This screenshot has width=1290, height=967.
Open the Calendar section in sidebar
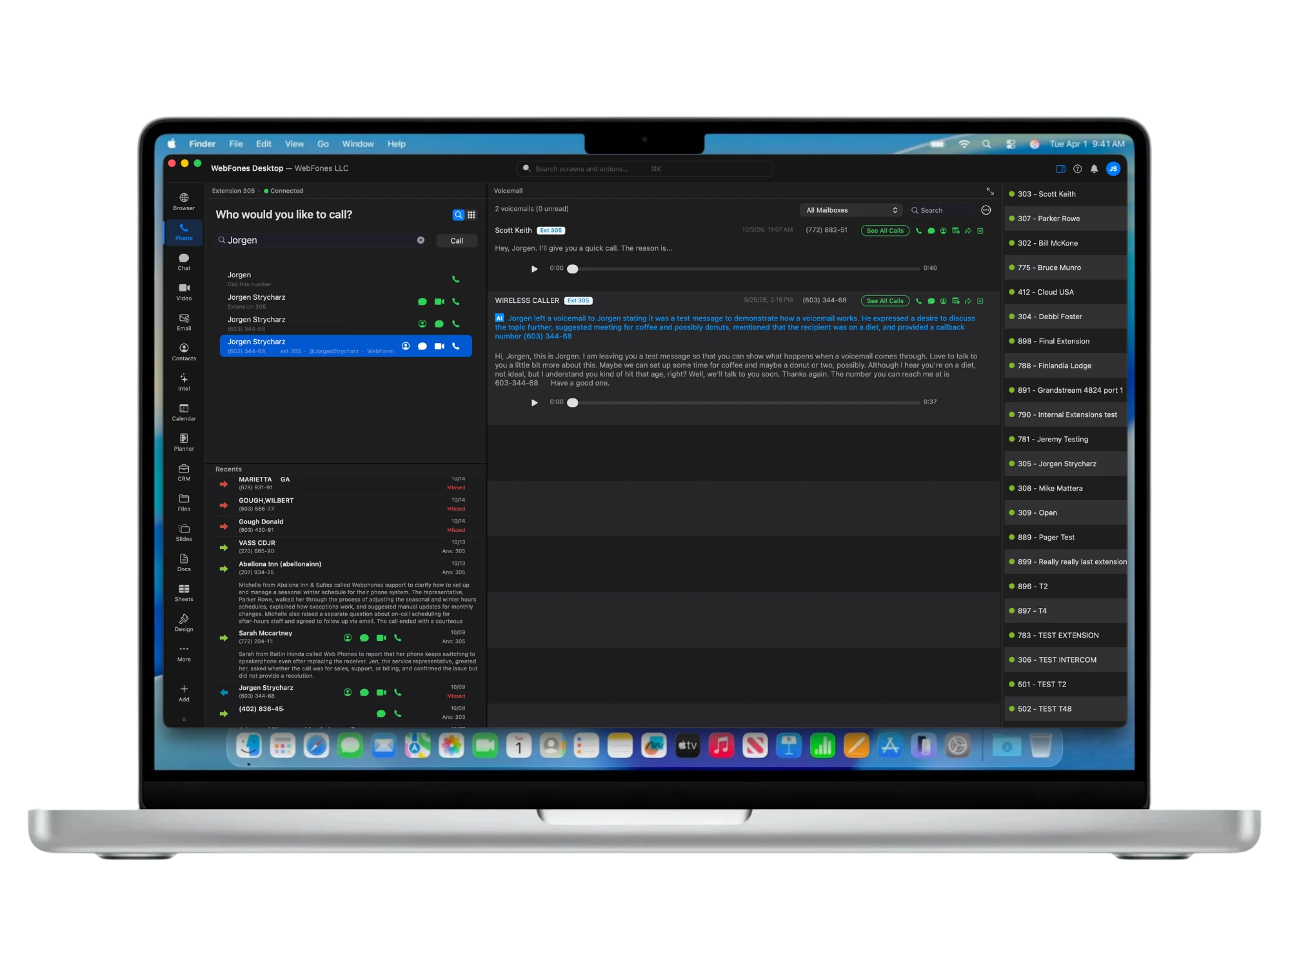(184, 413)
